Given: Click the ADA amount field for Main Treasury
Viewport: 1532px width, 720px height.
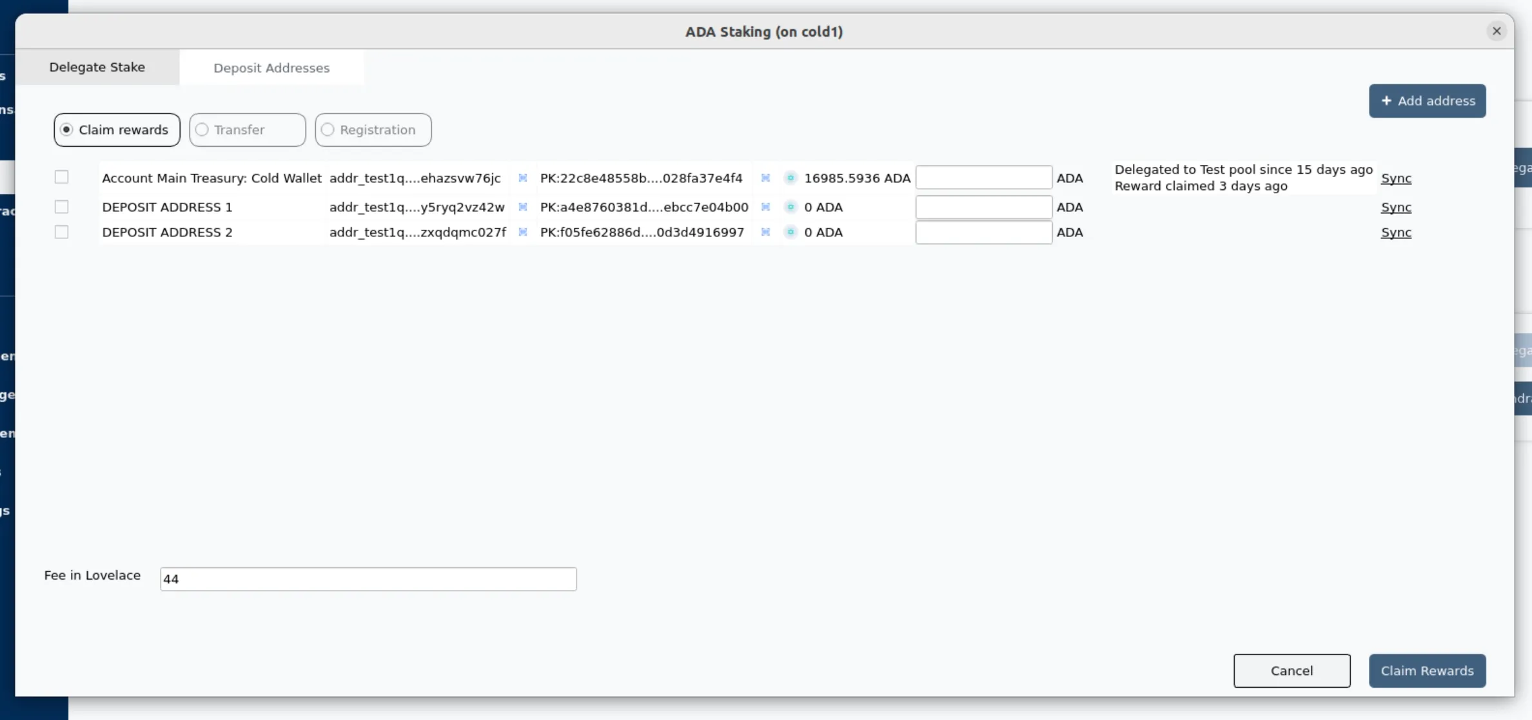Looking at the screenshot, I should [984, 177].
